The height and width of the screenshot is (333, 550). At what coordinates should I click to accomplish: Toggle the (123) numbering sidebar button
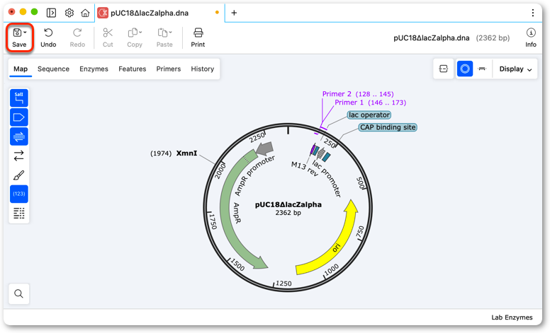[19, 194]
